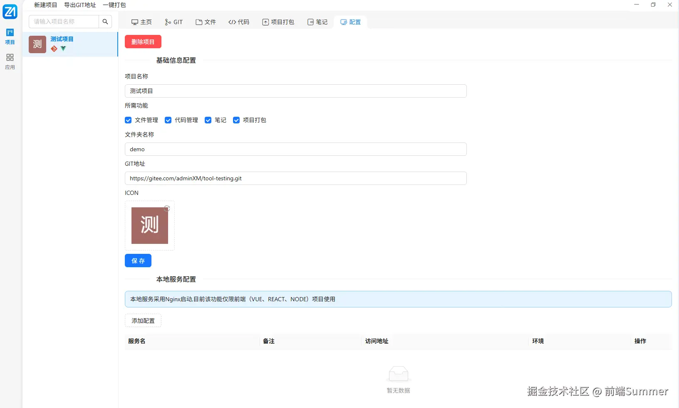The height and width of the screenshot is (408, 679).
Task: Click the refresh icon on the ICON preview
Action: click(167, 209)
